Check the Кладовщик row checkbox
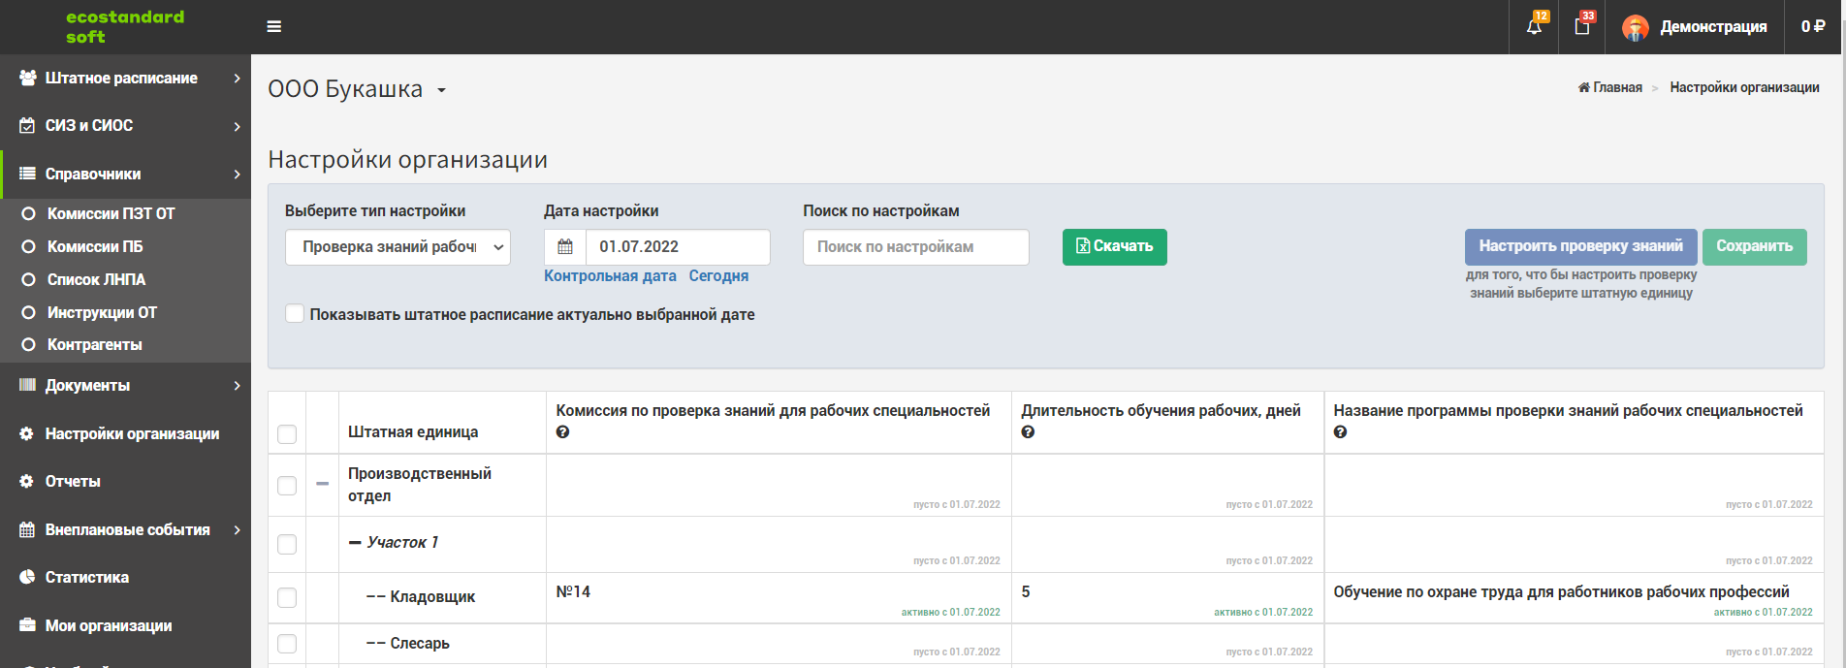 [287, 598]
